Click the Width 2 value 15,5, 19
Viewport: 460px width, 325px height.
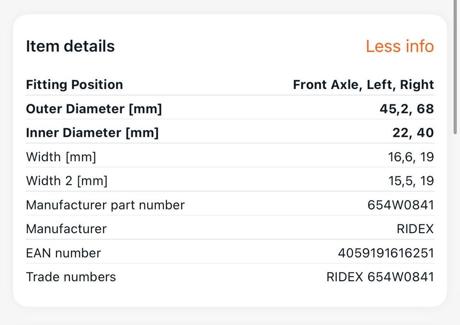411,181
